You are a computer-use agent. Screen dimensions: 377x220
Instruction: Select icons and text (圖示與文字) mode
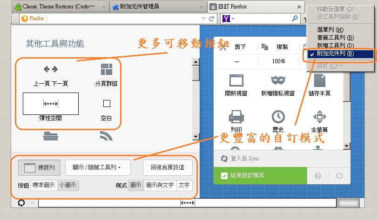point(160,185)
